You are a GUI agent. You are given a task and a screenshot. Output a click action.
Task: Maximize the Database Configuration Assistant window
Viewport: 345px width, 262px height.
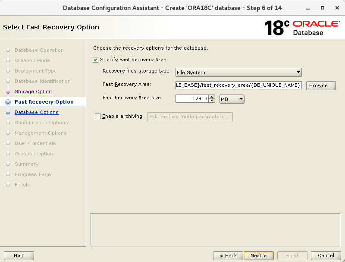tap(322, 8)
